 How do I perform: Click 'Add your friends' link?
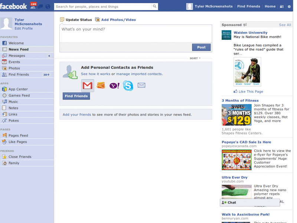(77, 114)
